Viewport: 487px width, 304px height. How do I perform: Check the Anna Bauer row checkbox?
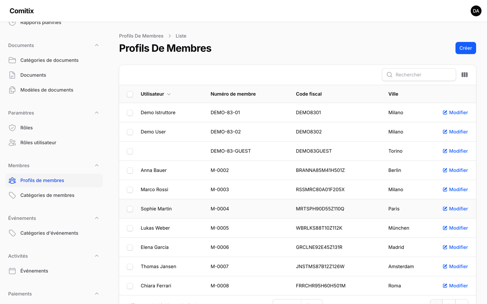pyautogui.click(x=130, y=171)
